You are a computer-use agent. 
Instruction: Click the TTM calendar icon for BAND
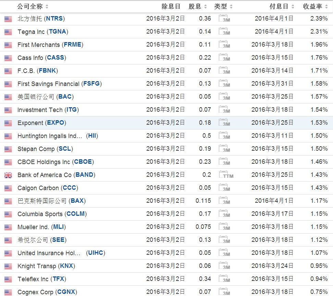pos(225,175)
